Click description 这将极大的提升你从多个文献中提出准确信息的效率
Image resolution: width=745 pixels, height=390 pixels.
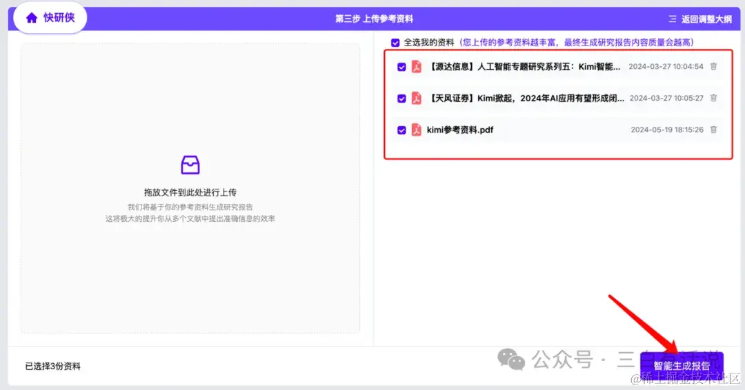(190, 218)
